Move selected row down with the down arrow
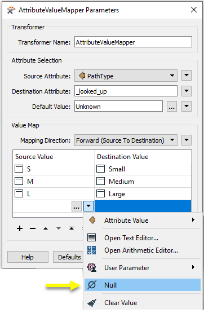204x313 pixels. click(x=59, y=228)
